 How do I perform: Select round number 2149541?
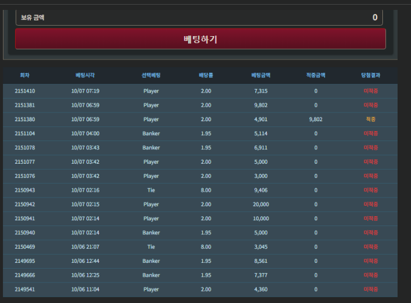coord(25,290)
